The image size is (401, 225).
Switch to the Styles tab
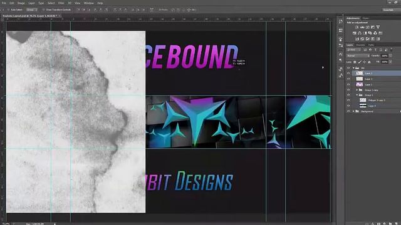coord(365,18)
